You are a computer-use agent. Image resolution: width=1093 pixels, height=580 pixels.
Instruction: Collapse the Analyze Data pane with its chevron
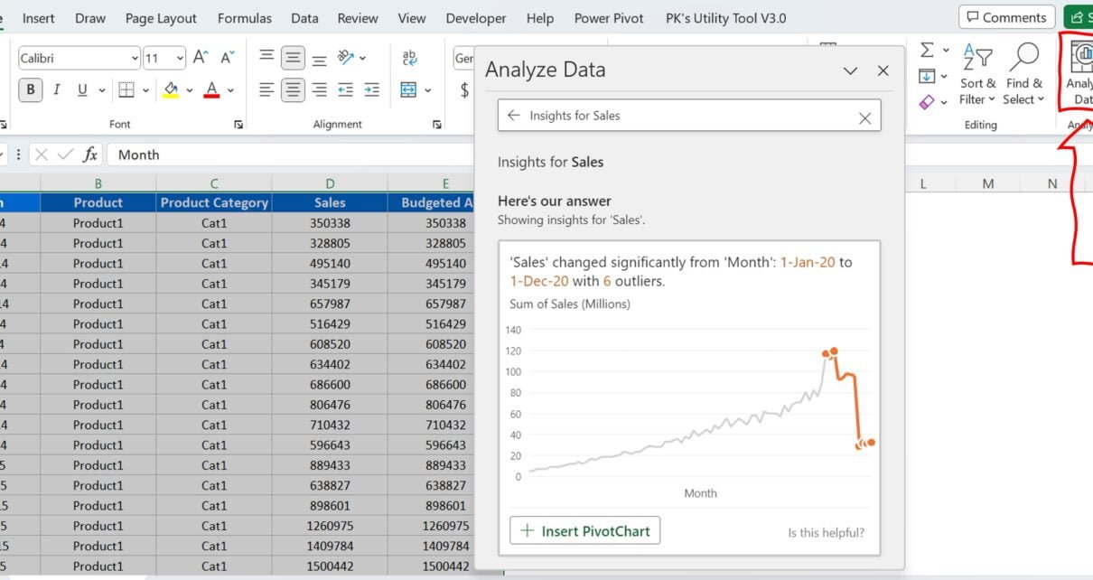(x=850, y=70)
